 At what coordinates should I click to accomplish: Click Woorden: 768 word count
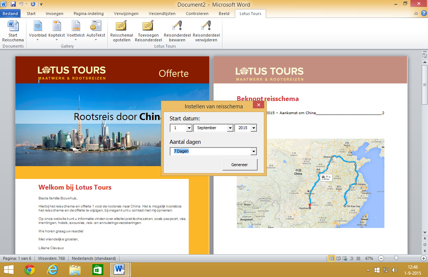(x=52, y=258)
